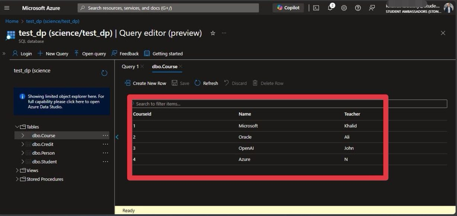Switch to the Query 1 tab
Viewport: 457px width, 216px height.
[130, 66]
